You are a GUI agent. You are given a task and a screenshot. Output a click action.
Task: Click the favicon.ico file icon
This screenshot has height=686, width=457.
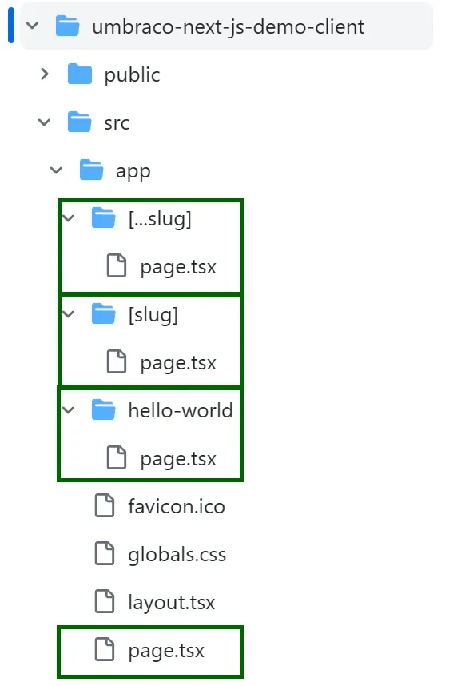(105, 506)
